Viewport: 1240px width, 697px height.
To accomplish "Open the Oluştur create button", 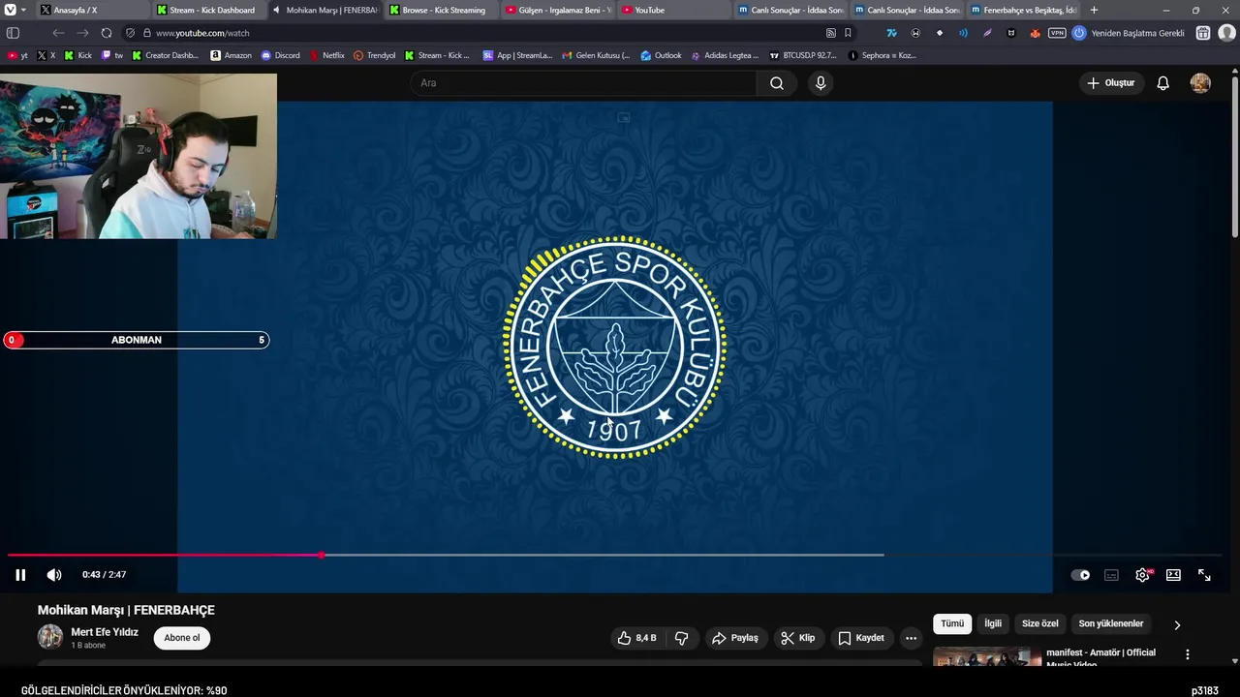I will pos(1111,83).
